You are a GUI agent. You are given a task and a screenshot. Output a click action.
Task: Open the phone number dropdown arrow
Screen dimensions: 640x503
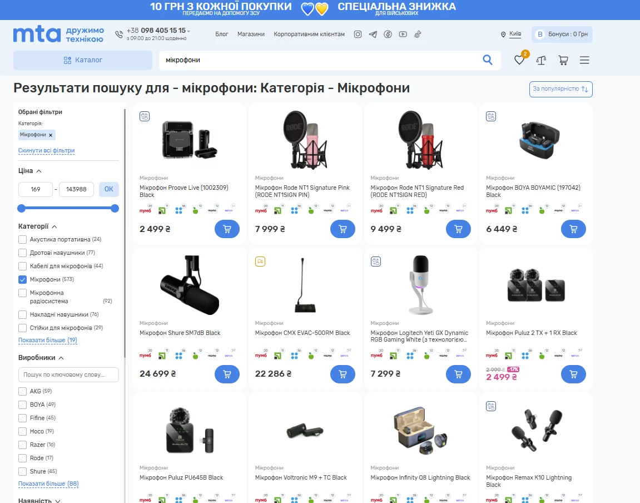point(188,31)
